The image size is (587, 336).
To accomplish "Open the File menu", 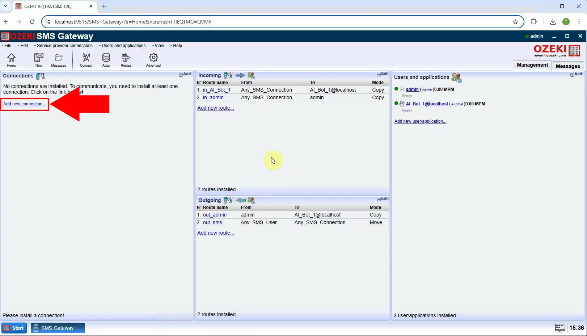I will 7,46.
